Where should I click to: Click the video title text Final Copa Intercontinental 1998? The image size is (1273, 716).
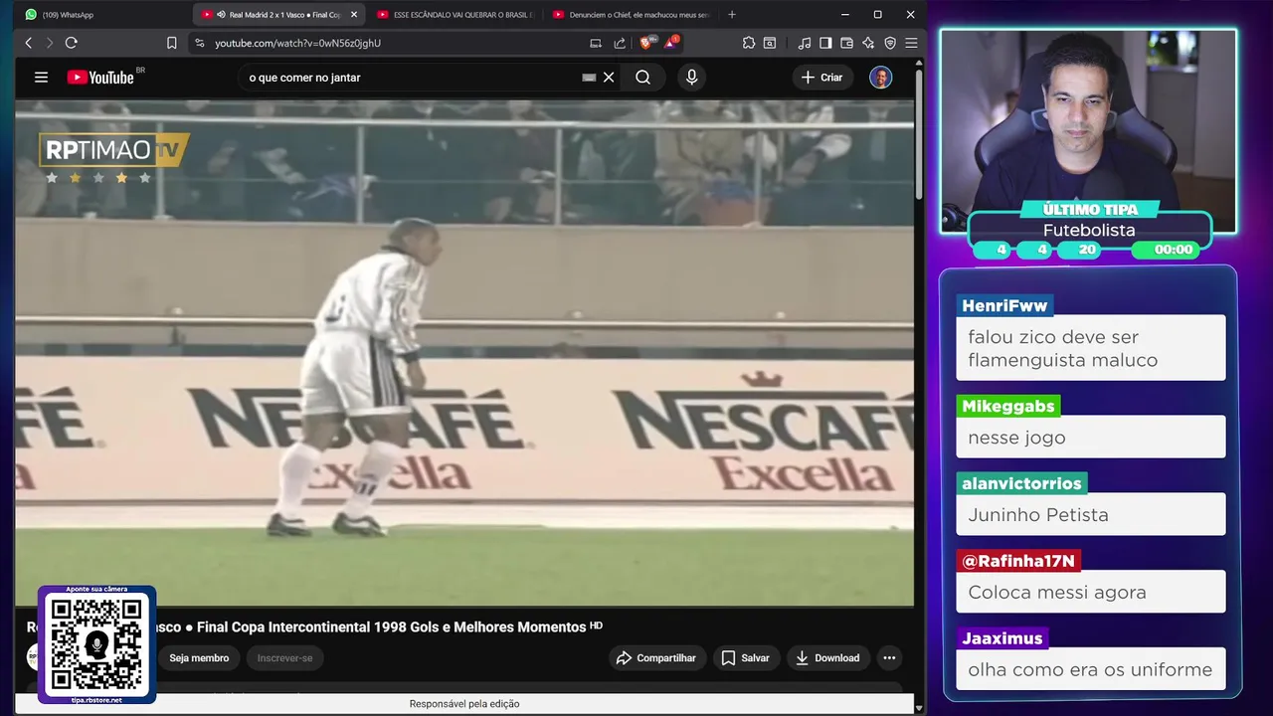[391, 627]
